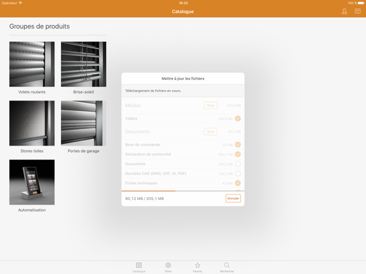Screen dimensions: 366x274
Task: Toggle the Vidéos checkbox
Action: click(x=237, y=118)
